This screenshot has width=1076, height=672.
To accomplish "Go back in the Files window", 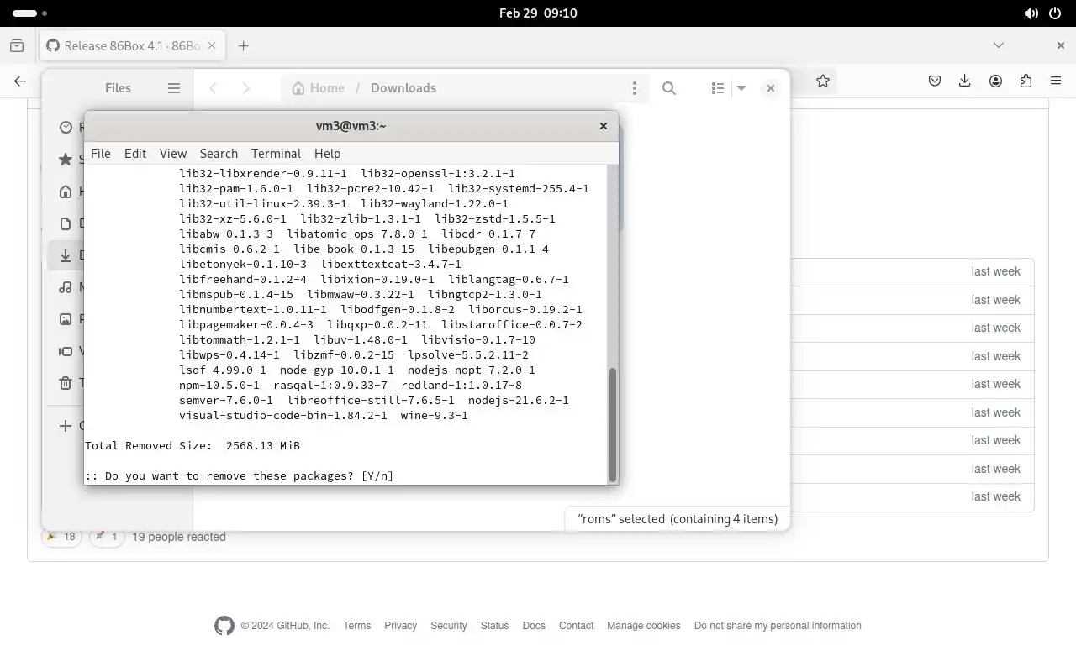I will point(214,88).
